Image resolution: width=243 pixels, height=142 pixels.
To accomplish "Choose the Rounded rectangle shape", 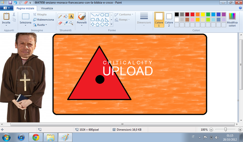I will [x=93, y=20].
